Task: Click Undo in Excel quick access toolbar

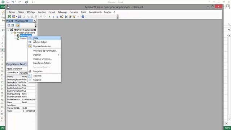Action: pos(13,2)
